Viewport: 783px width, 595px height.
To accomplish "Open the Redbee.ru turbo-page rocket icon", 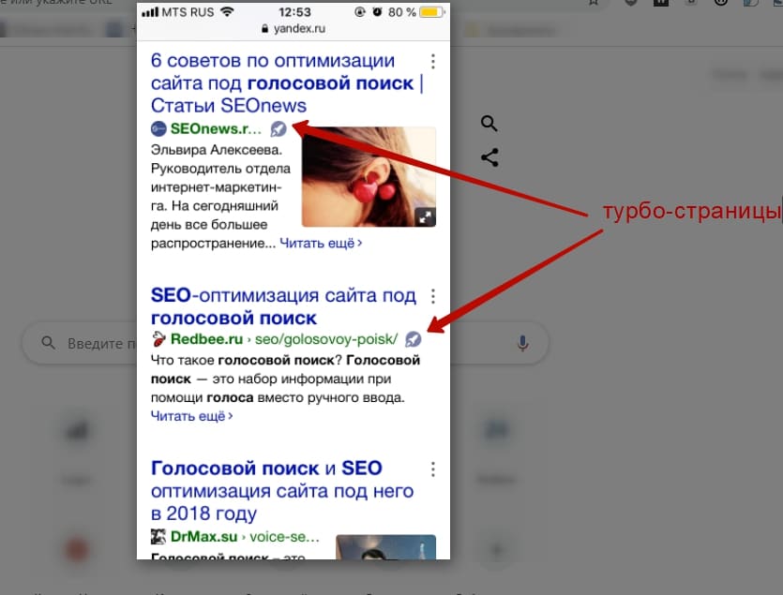I will point(413,339).
